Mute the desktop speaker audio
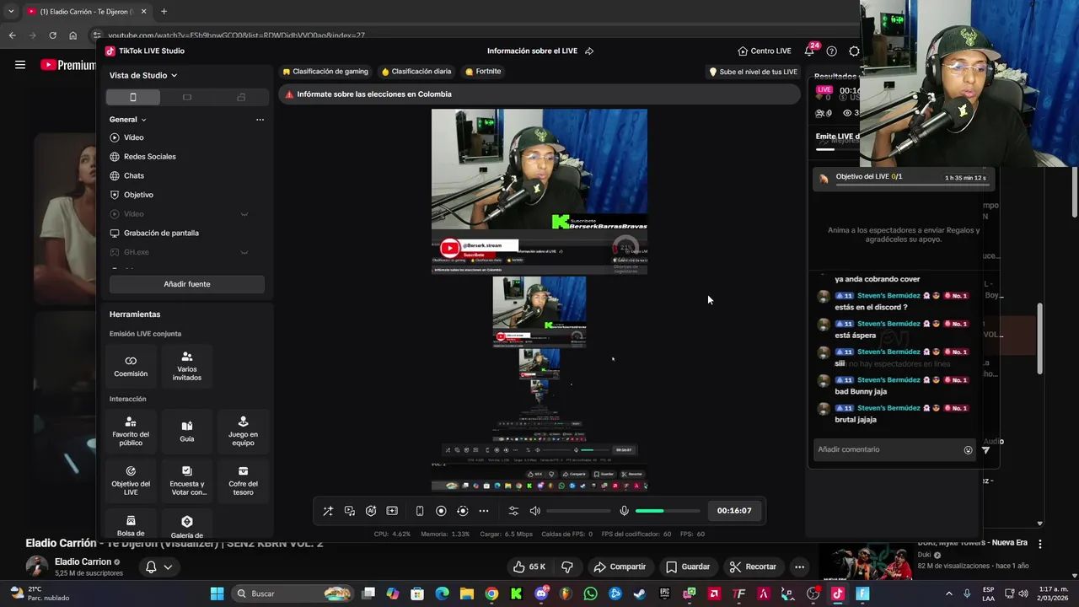The width and height of the screenshot is (1079, 607). pyautogui.click(x=534, y=511)
